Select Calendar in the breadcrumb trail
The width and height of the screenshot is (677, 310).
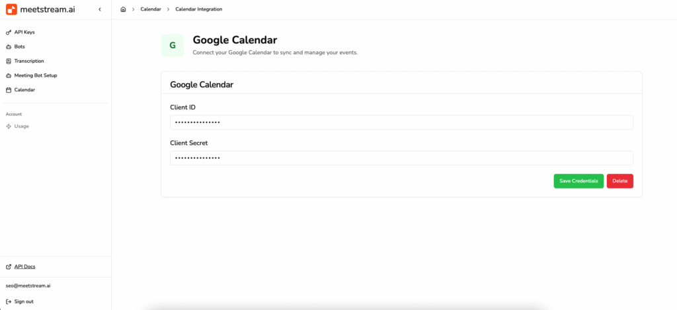[x=151, y=9]
